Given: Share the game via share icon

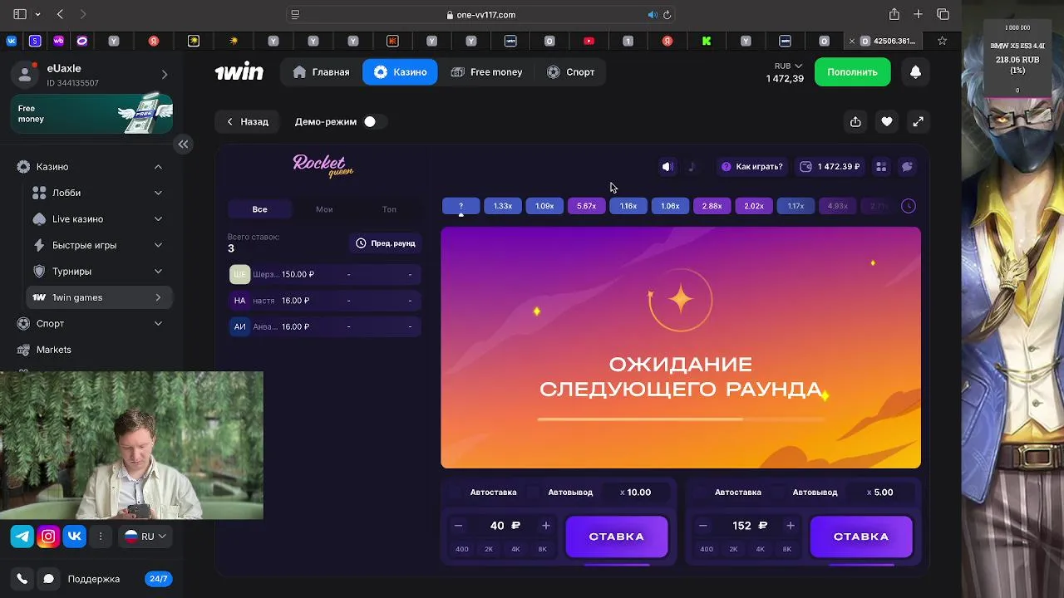Looking at the screenshot, I should [x=855, y=122].
